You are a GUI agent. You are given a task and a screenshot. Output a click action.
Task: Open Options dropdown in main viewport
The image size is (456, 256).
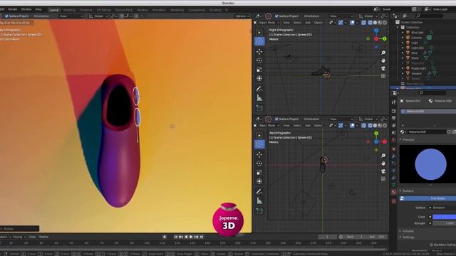(x=242, y=16)
